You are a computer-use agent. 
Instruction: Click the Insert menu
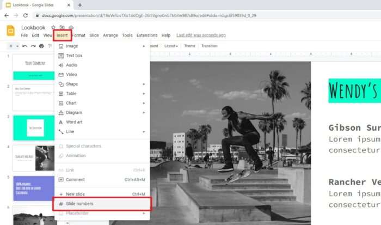pyautogui.click(x=62, y=35)
